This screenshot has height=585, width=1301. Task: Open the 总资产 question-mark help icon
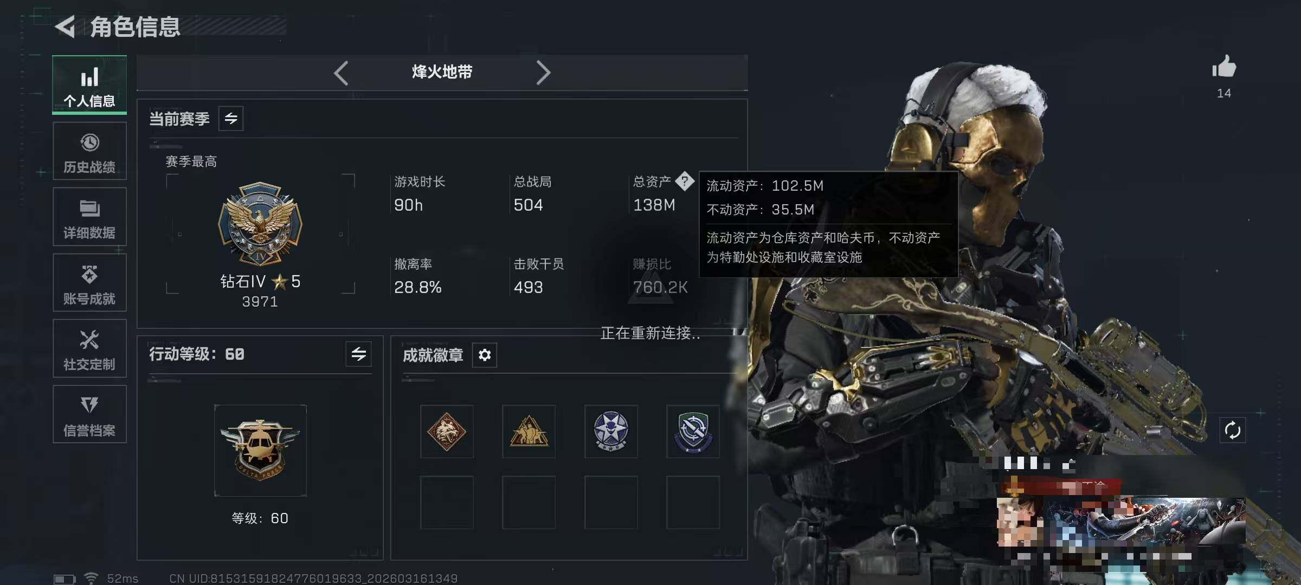(x=685, y=181)
